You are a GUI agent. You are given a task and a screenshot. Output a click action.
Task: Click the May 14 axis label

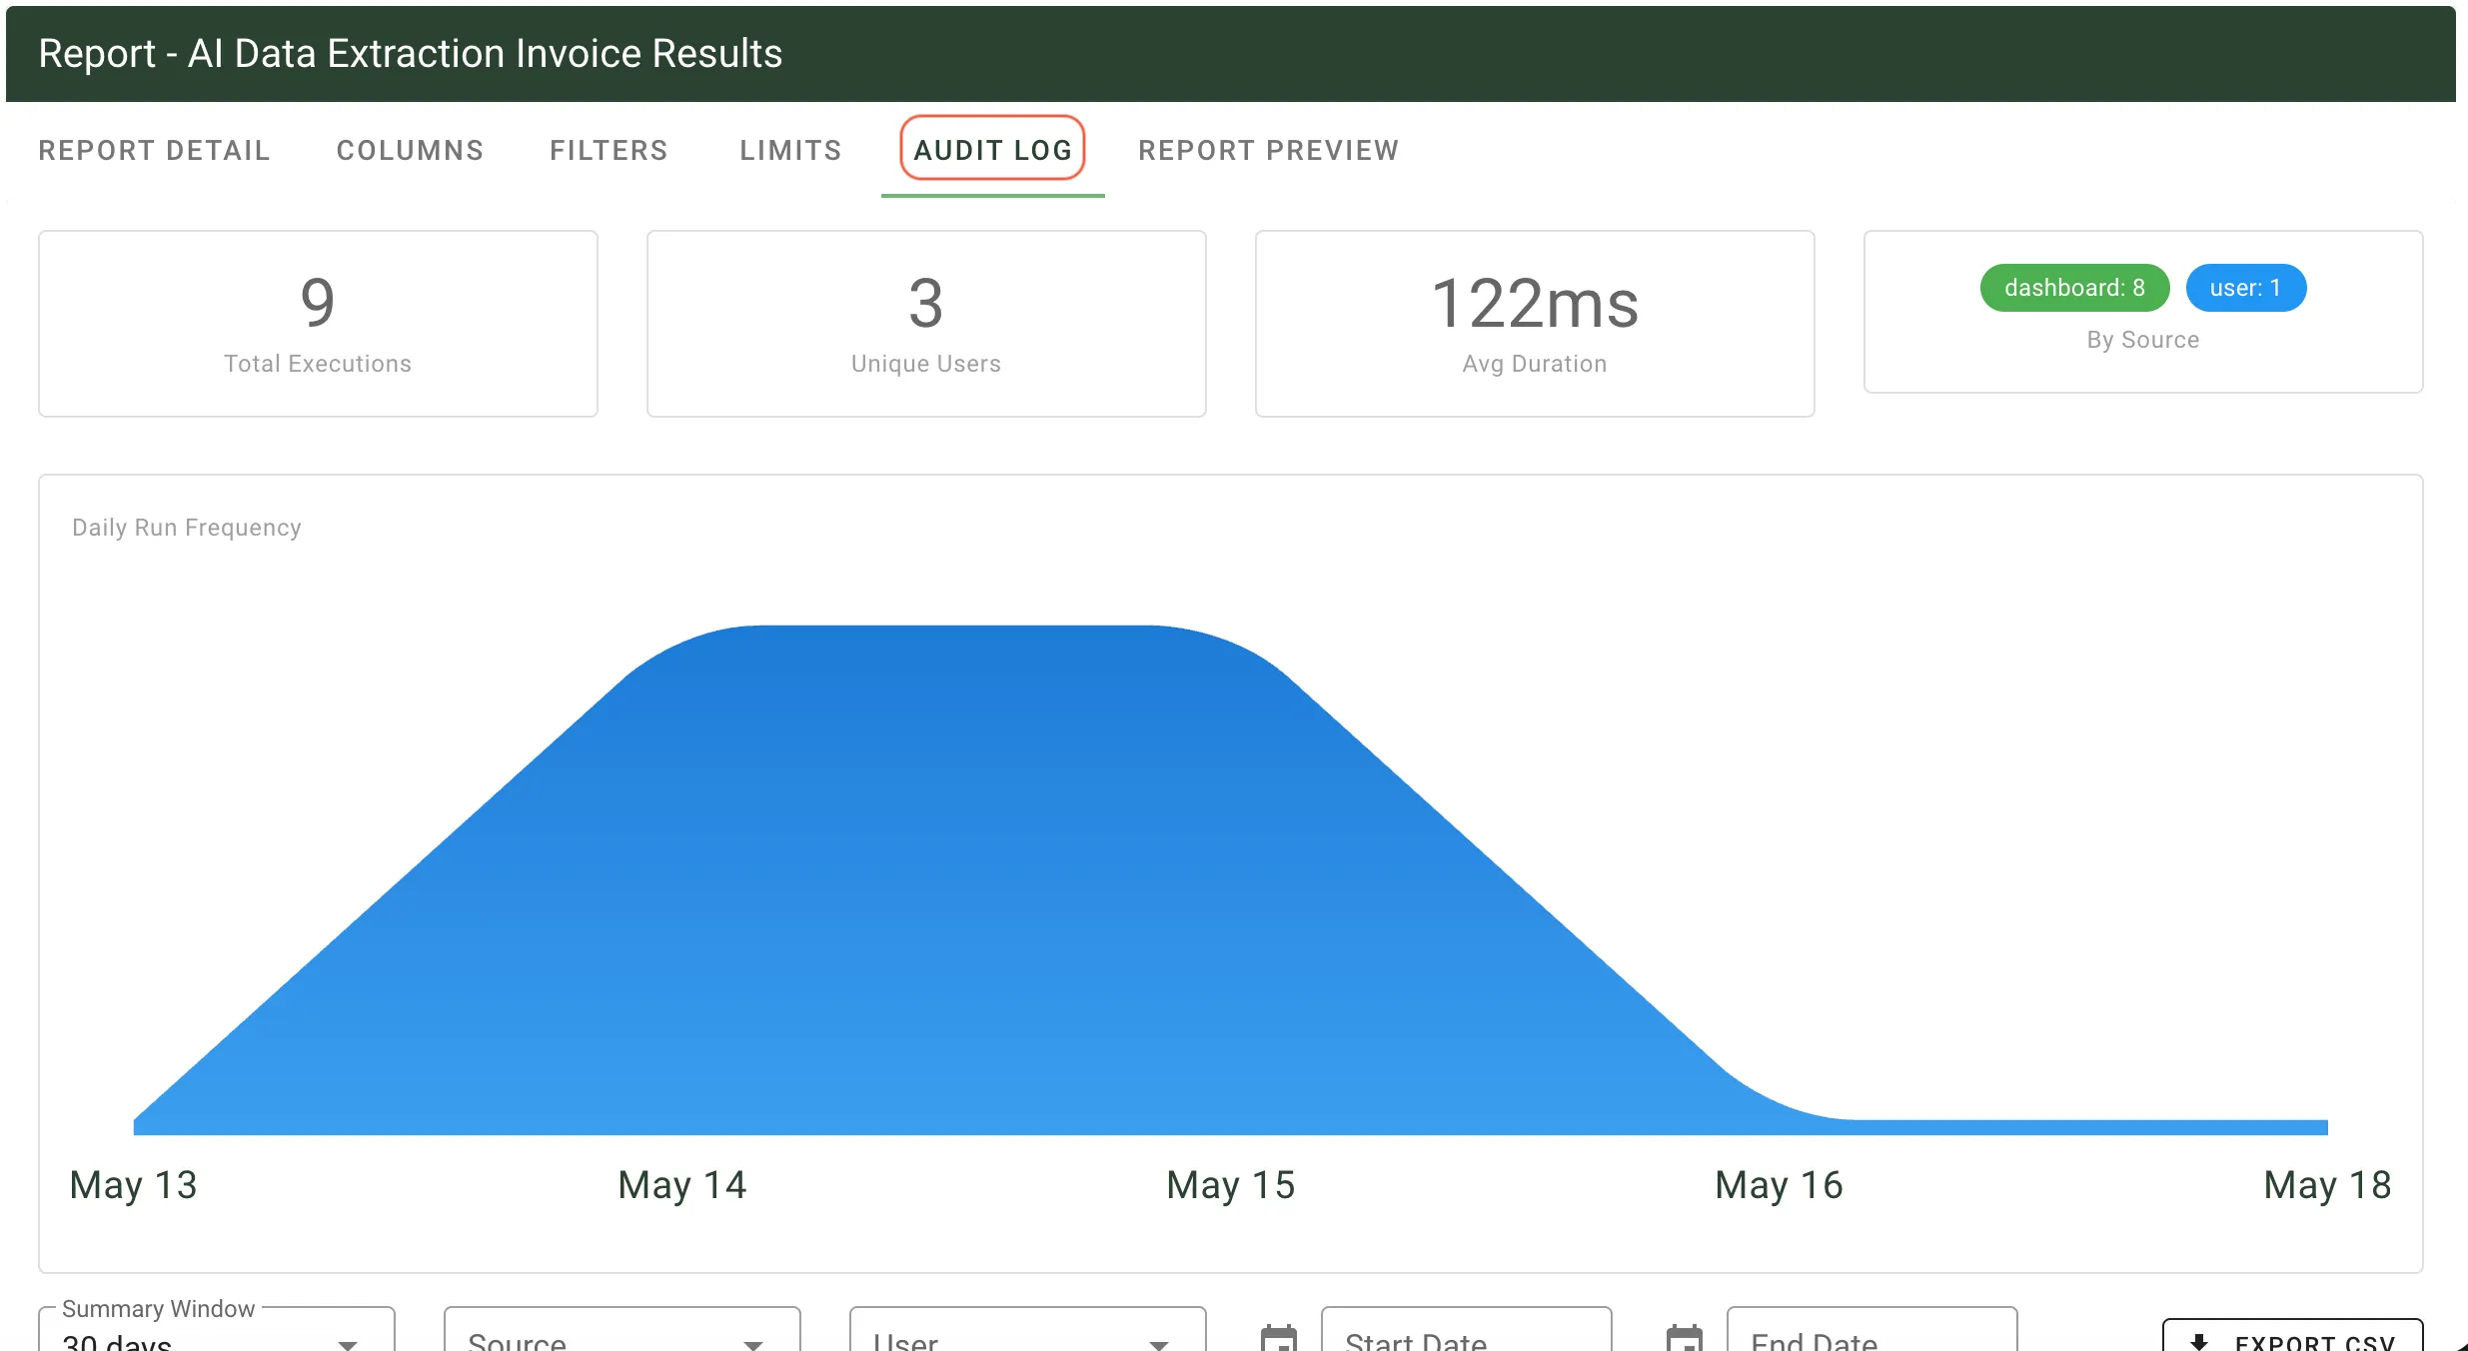(682, 1185)
